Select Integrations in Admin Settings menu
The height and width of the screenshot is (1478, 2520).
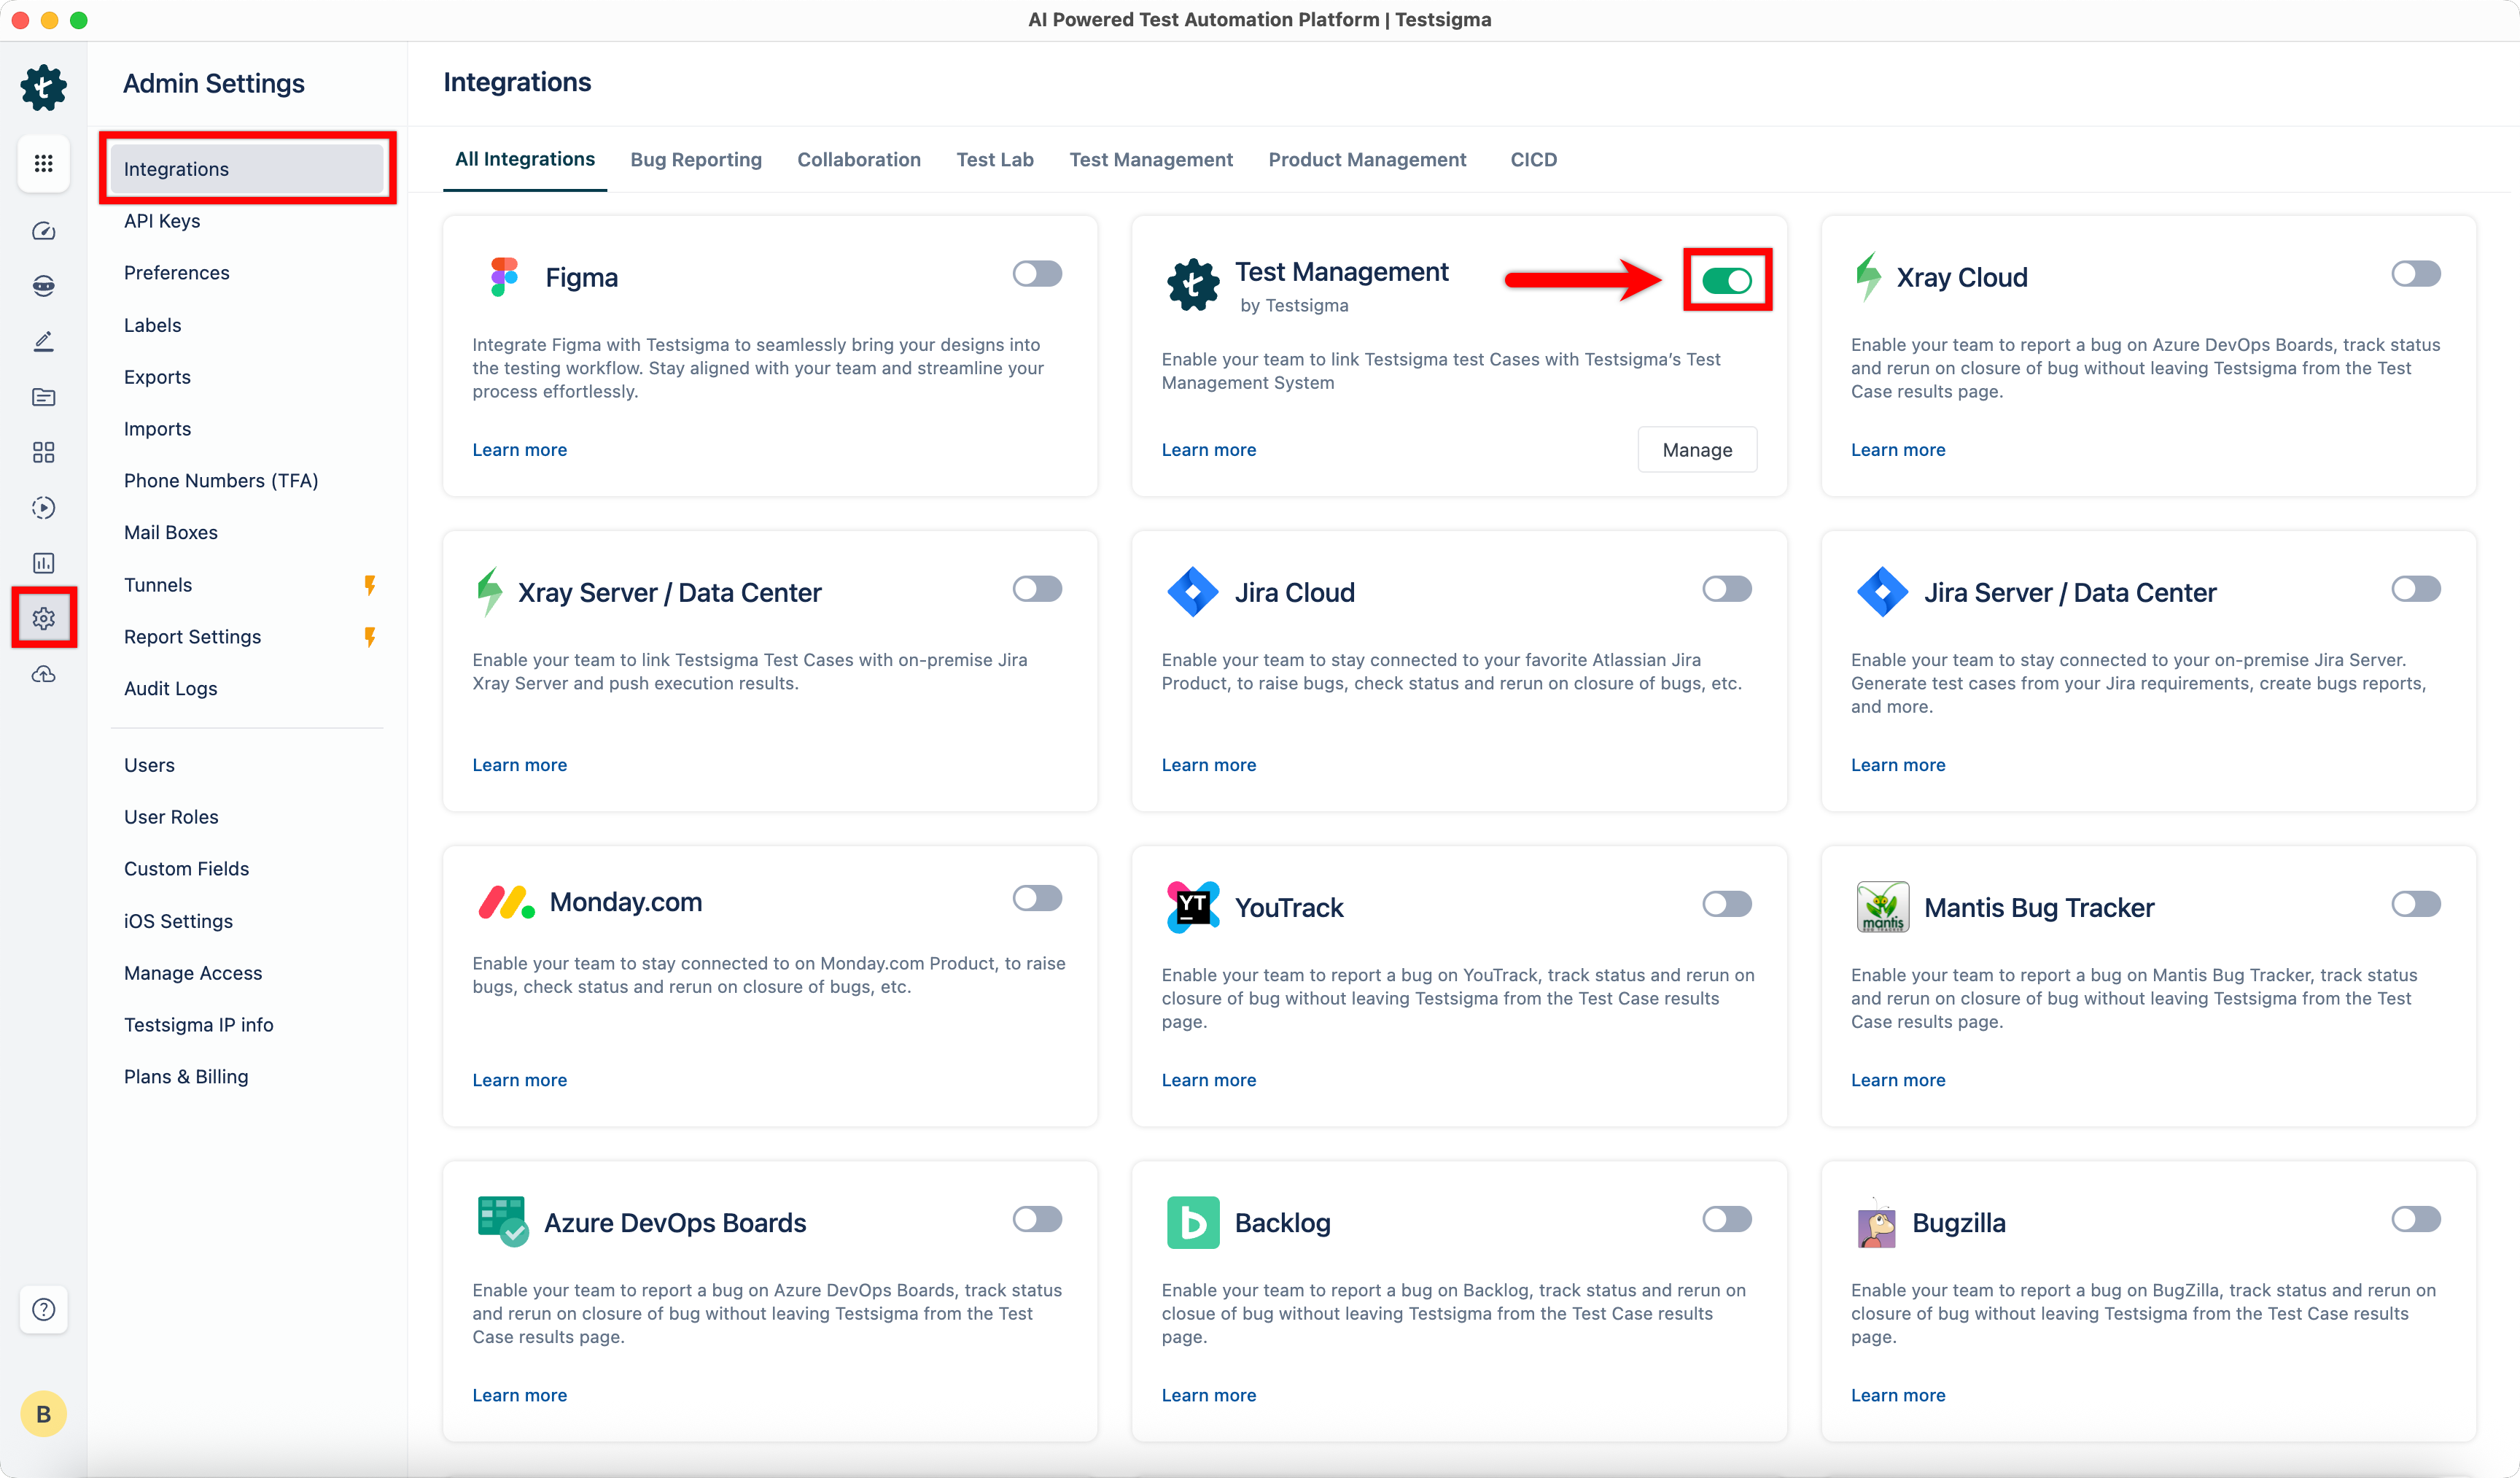(x=247, y=168)
